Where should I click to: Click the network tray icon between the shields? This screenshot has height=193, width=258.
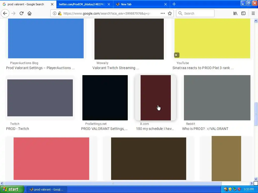[235, 189]
